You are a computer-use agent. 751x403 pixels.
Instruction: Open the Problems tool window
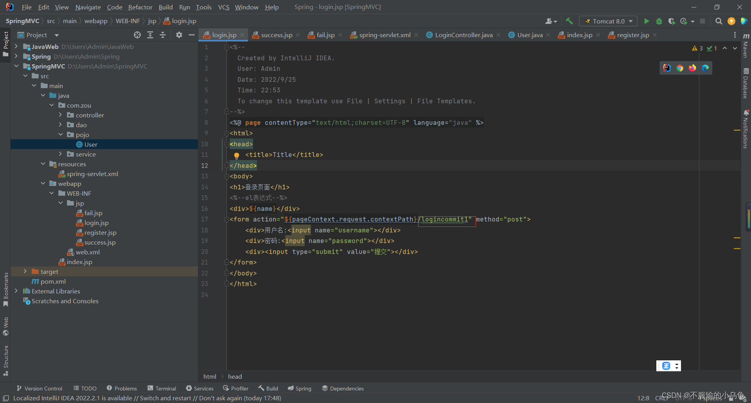click(122, 389)
